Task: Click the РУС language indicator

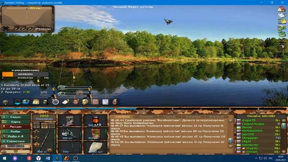Action: click(x=270, y=158)
